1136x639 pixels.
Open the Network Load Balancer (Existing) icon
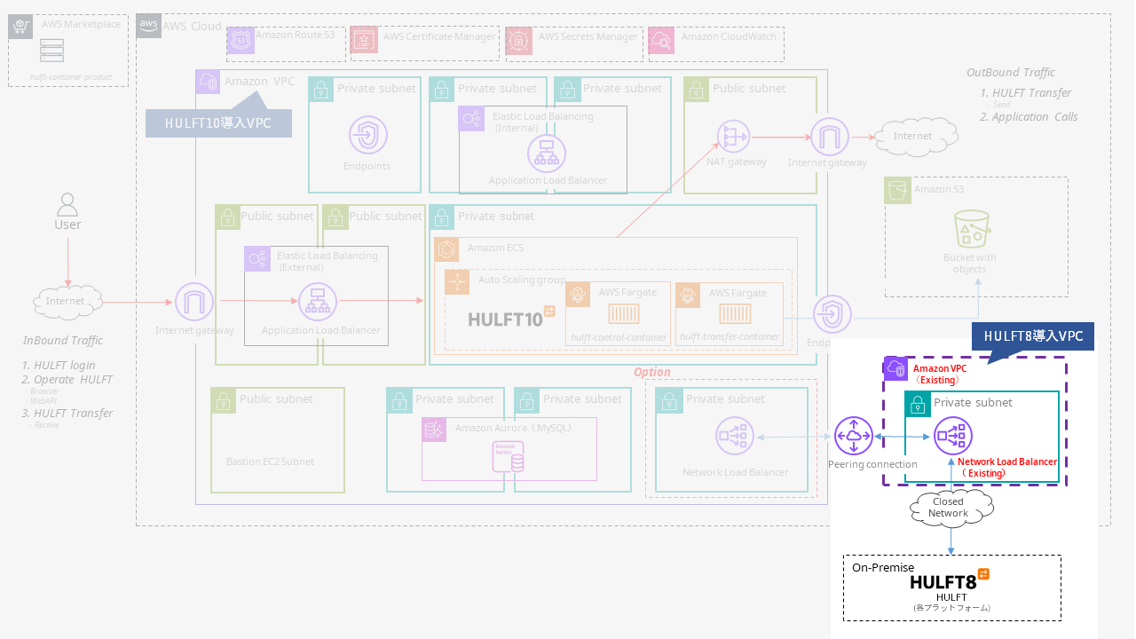pos(953,436)
